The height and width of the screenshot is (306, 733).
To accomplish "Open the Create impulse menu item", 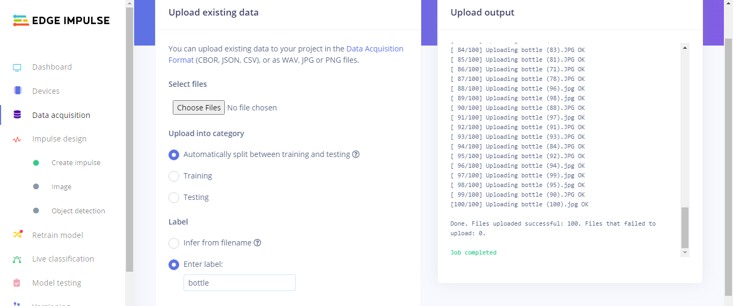I will (76, 163).
